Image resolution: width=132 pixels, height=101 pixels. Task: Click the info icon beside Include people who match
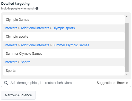[37, 8]
